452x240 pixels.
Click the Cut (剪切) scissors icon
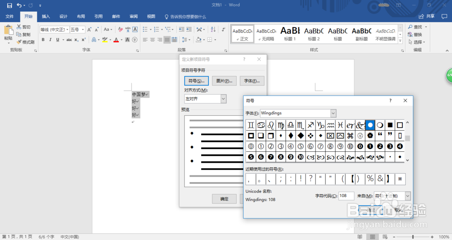(x=19, y=27)
